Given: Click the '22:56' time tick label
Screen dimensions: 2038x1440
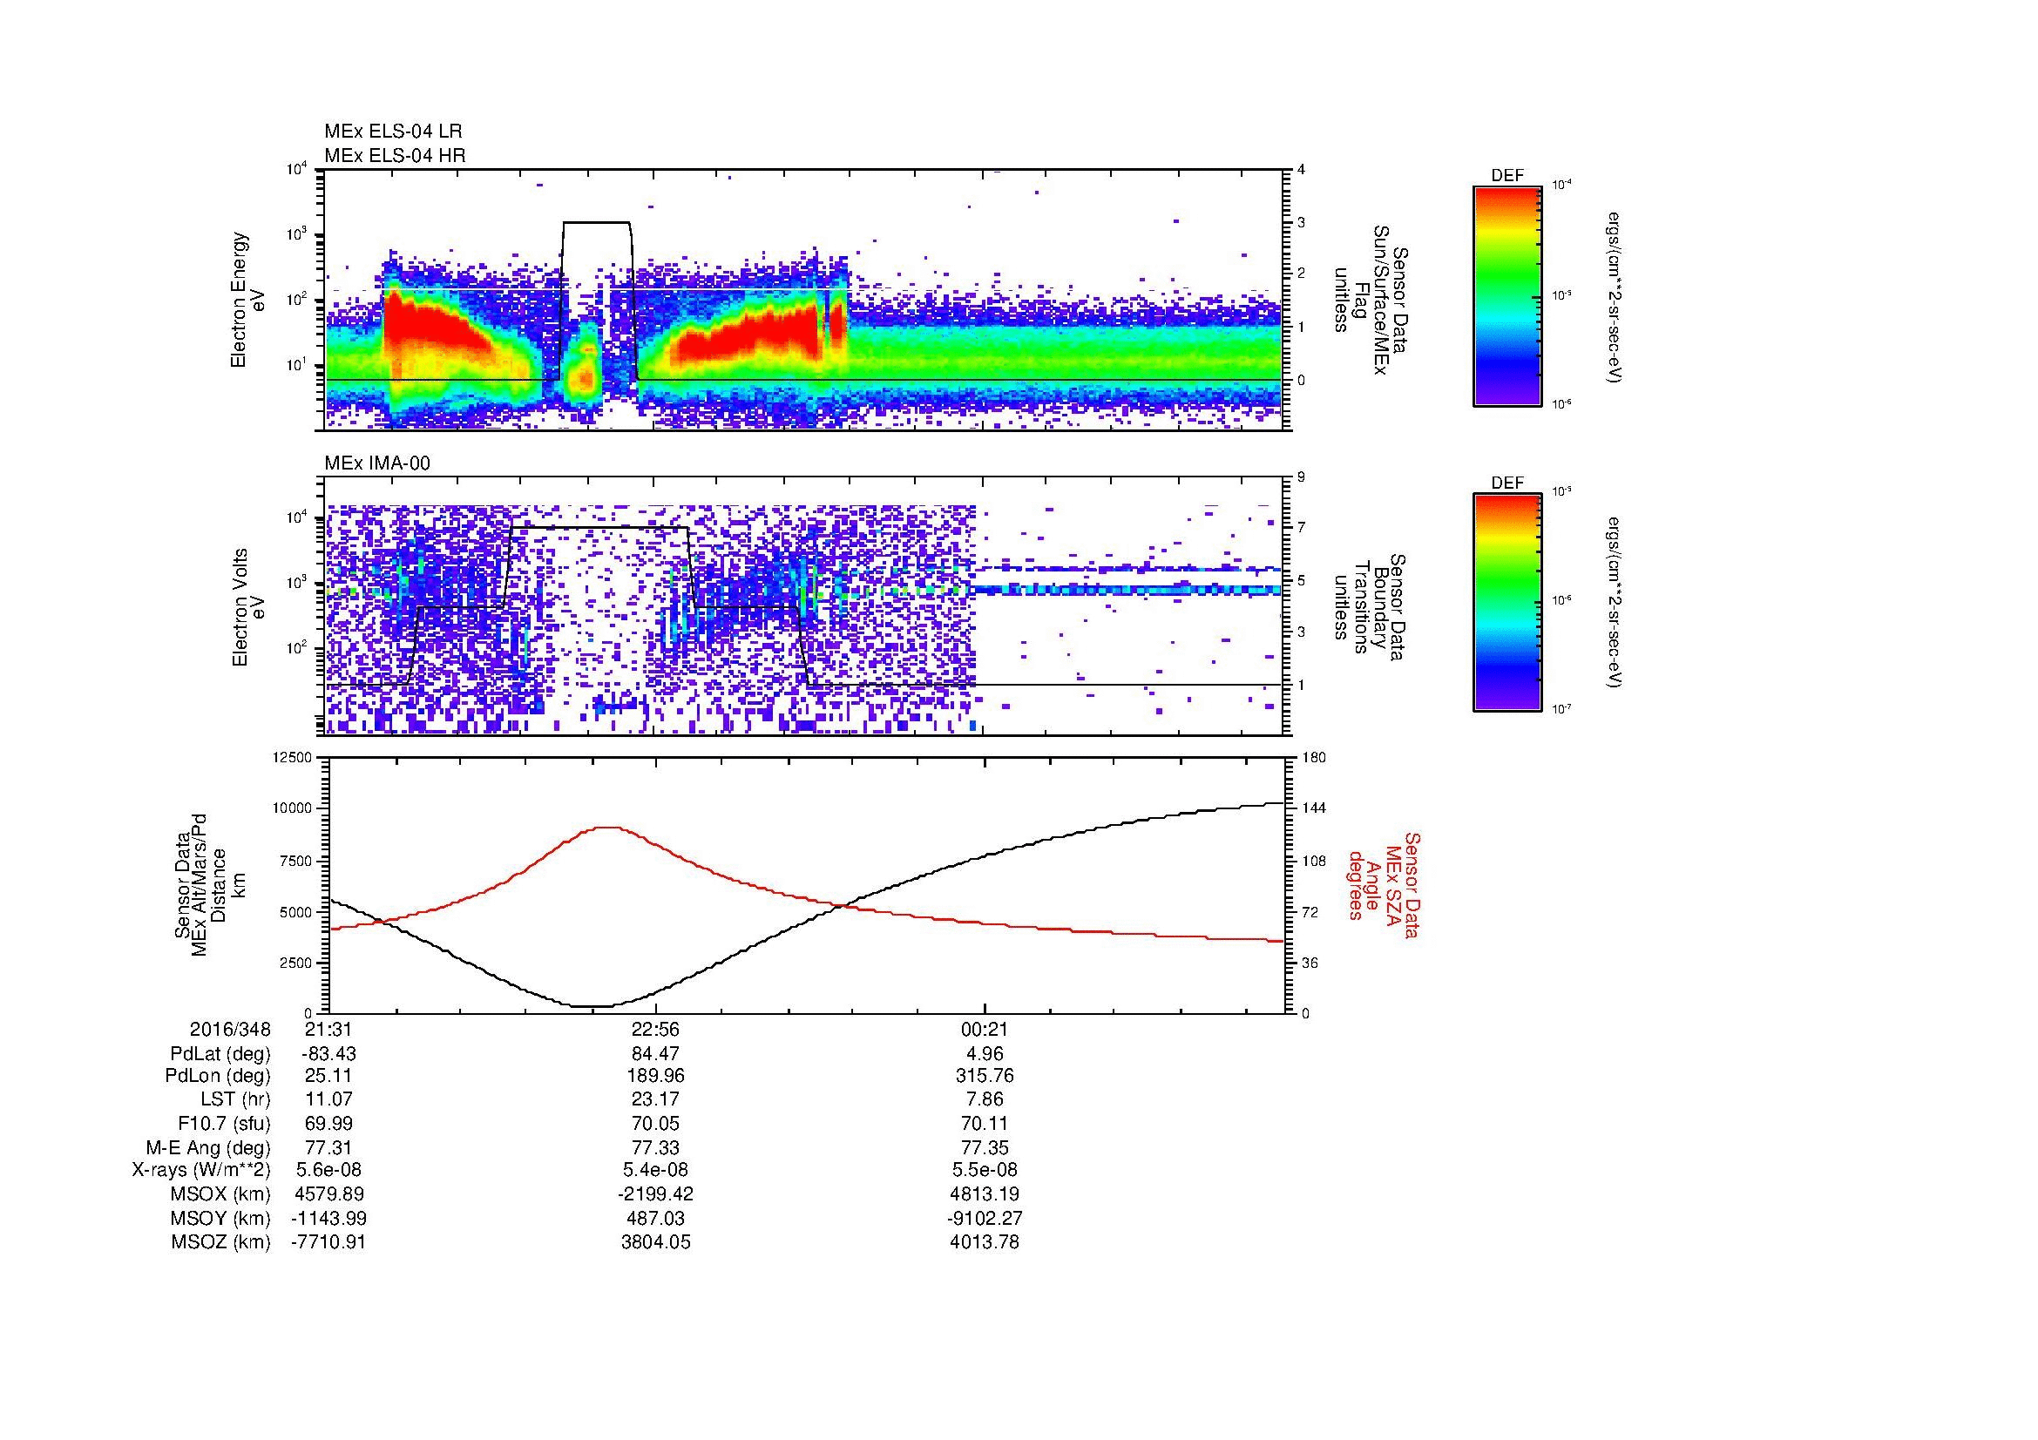Looking at the screenshot, I should pos(655,1029).
